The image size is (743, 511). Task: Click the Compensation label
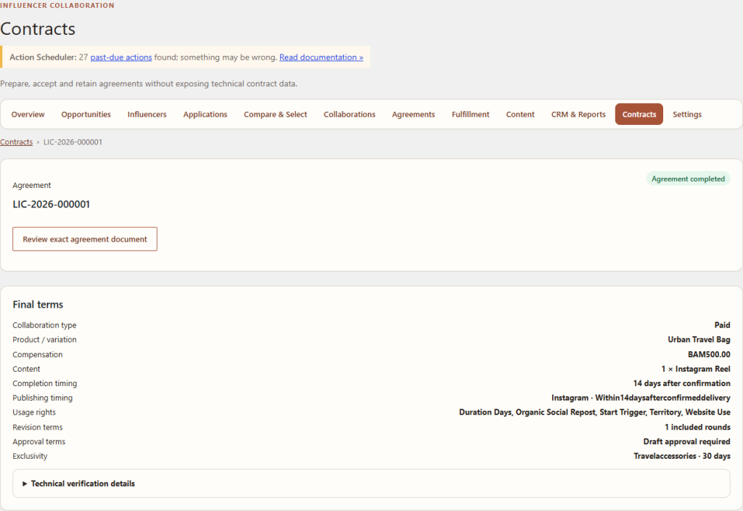coord(38,354)
